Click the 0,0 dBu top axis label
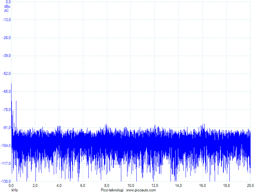This screenshot has height=192, width=256. point(8,2)
